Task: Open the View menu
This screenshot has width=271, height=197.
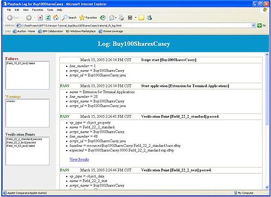Action: pyautogui.click(x=26, y=10)
